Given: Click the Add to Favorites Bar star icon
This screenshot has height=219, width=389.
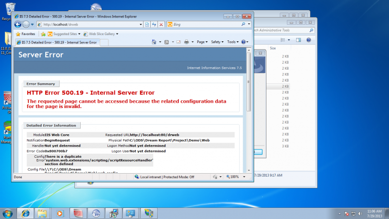Looking at the screenshot, I should tap(43, 34).
